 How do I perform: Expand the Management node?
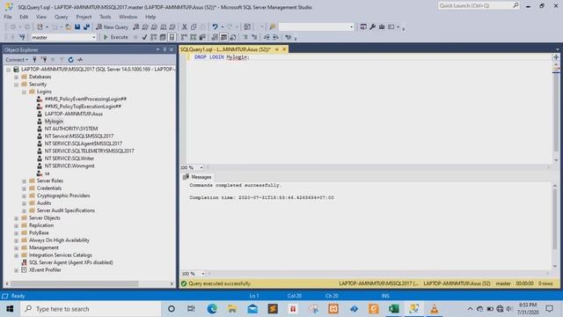point(16,248)
